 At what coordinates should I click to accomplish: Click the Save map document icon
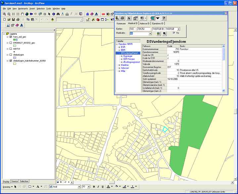coord(13,20)
